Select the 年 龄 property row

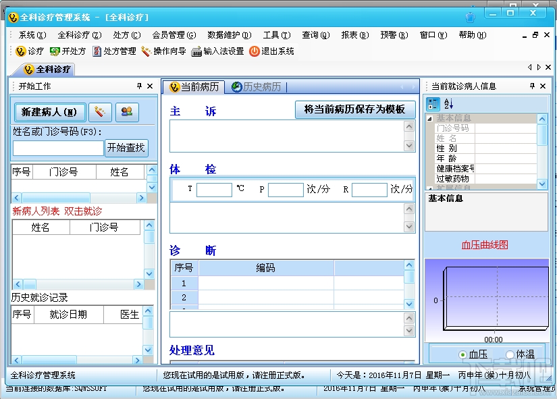[485, 159]
